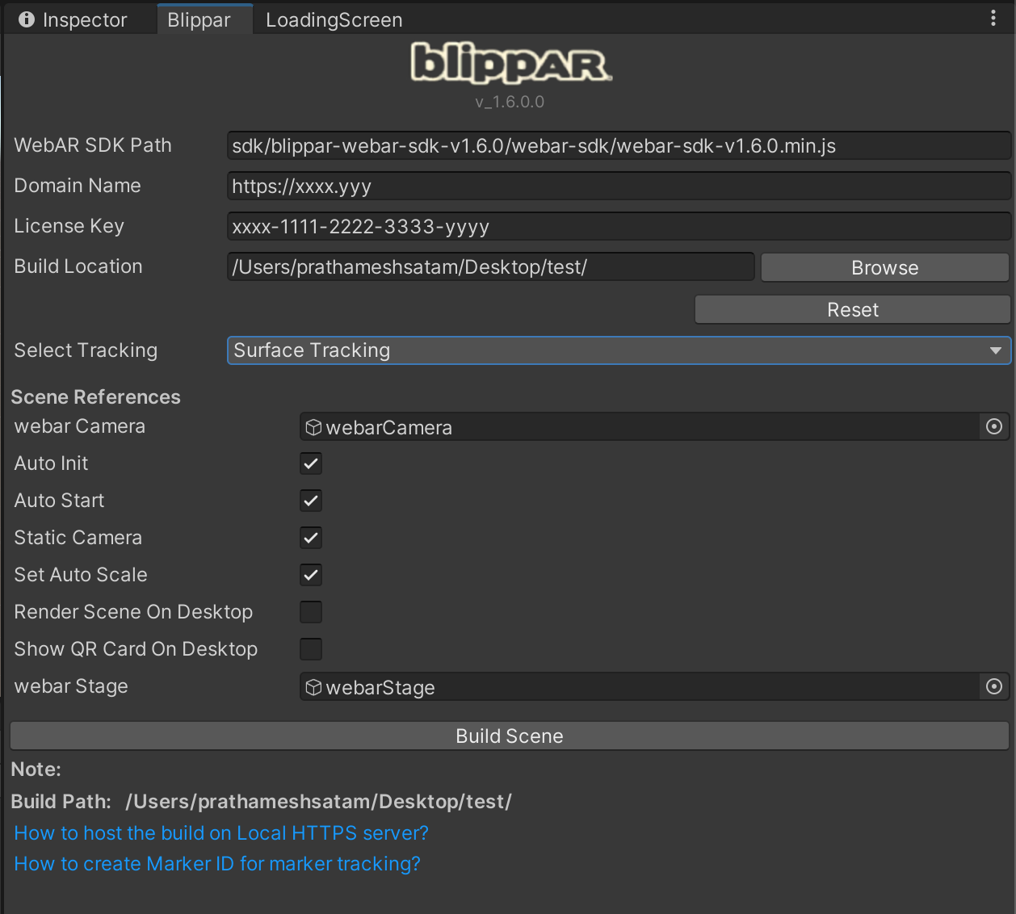This screenshot has height=914, width=1016.
Task: Uncheck the Auto Start checkbox
Action: 311,501
